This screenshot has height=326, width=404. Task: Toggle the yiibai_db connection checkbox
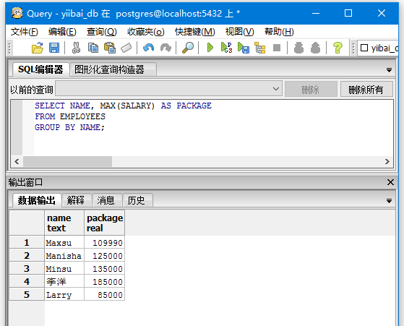pos(364,48)
